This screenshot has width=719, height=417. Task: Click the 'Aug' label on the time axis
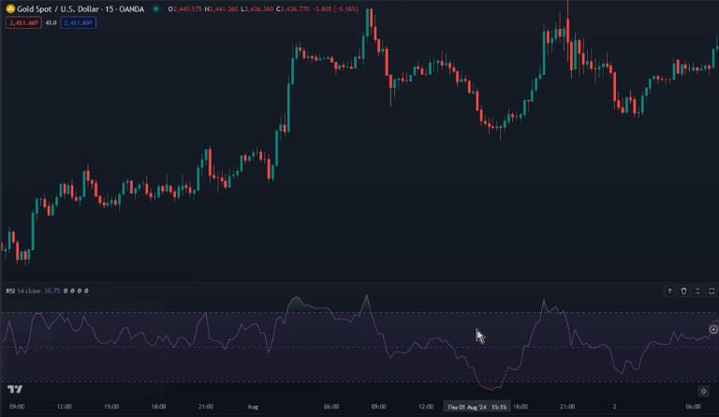(x=252, y=407)
